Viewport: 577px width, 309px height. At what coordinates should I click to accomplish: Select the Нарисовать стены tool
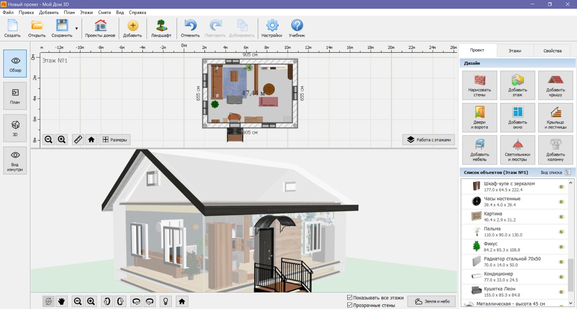pyautogui.click(x=479, y=85)
